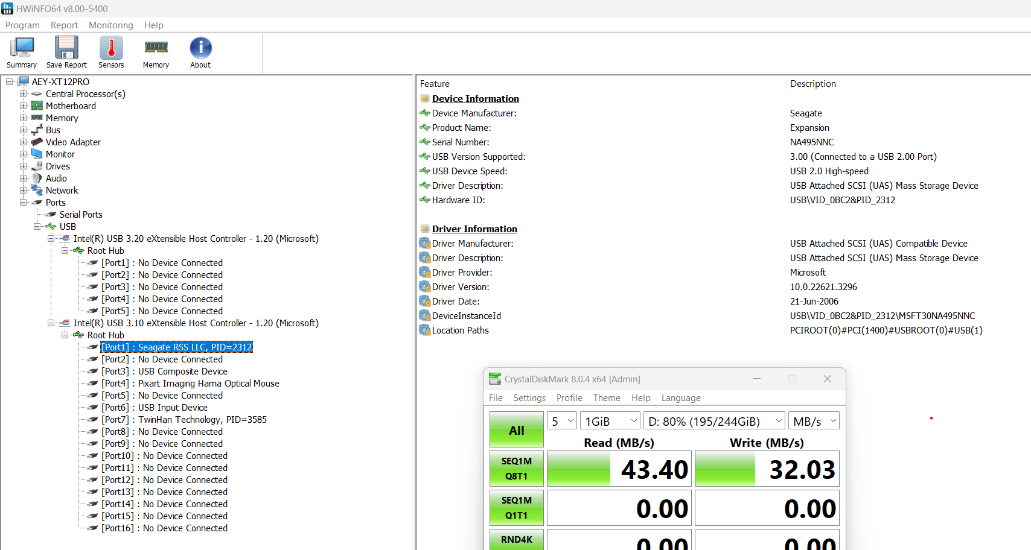Click the hardware ID value USB\VID_0BC2&PID_2312

coord(843,200)
